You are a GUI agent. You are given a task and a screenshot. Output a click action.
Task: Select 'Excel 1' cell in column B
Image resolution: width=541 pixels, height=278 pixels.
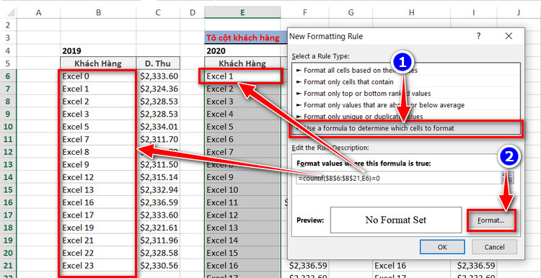98,89
